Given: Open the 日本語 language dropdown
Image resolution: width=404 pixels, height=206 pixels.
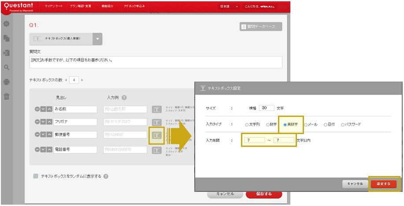Looking at the screenshot, I should 229,7.
